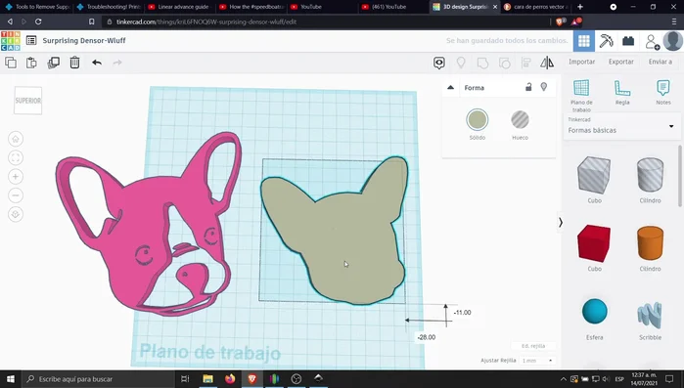Choose the Sólido color swatch
The height and width of the screenshot is (388, 684).
[478, 120]
